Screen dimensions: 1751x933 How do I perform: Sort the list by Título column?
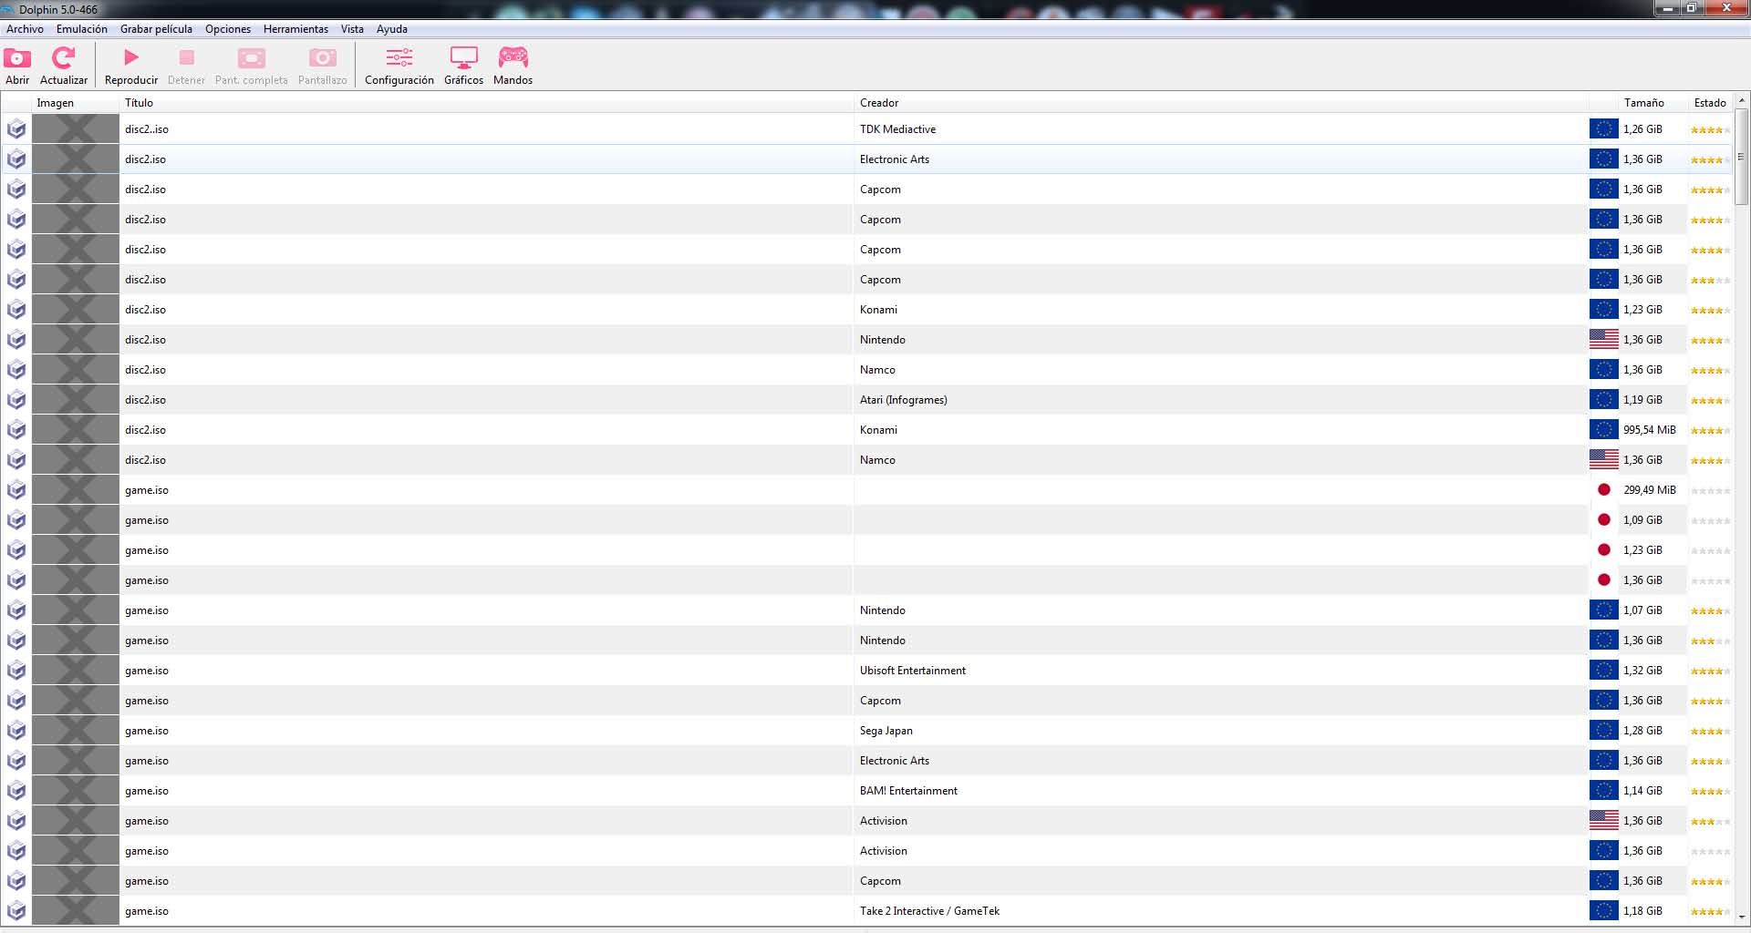point(487,103)
